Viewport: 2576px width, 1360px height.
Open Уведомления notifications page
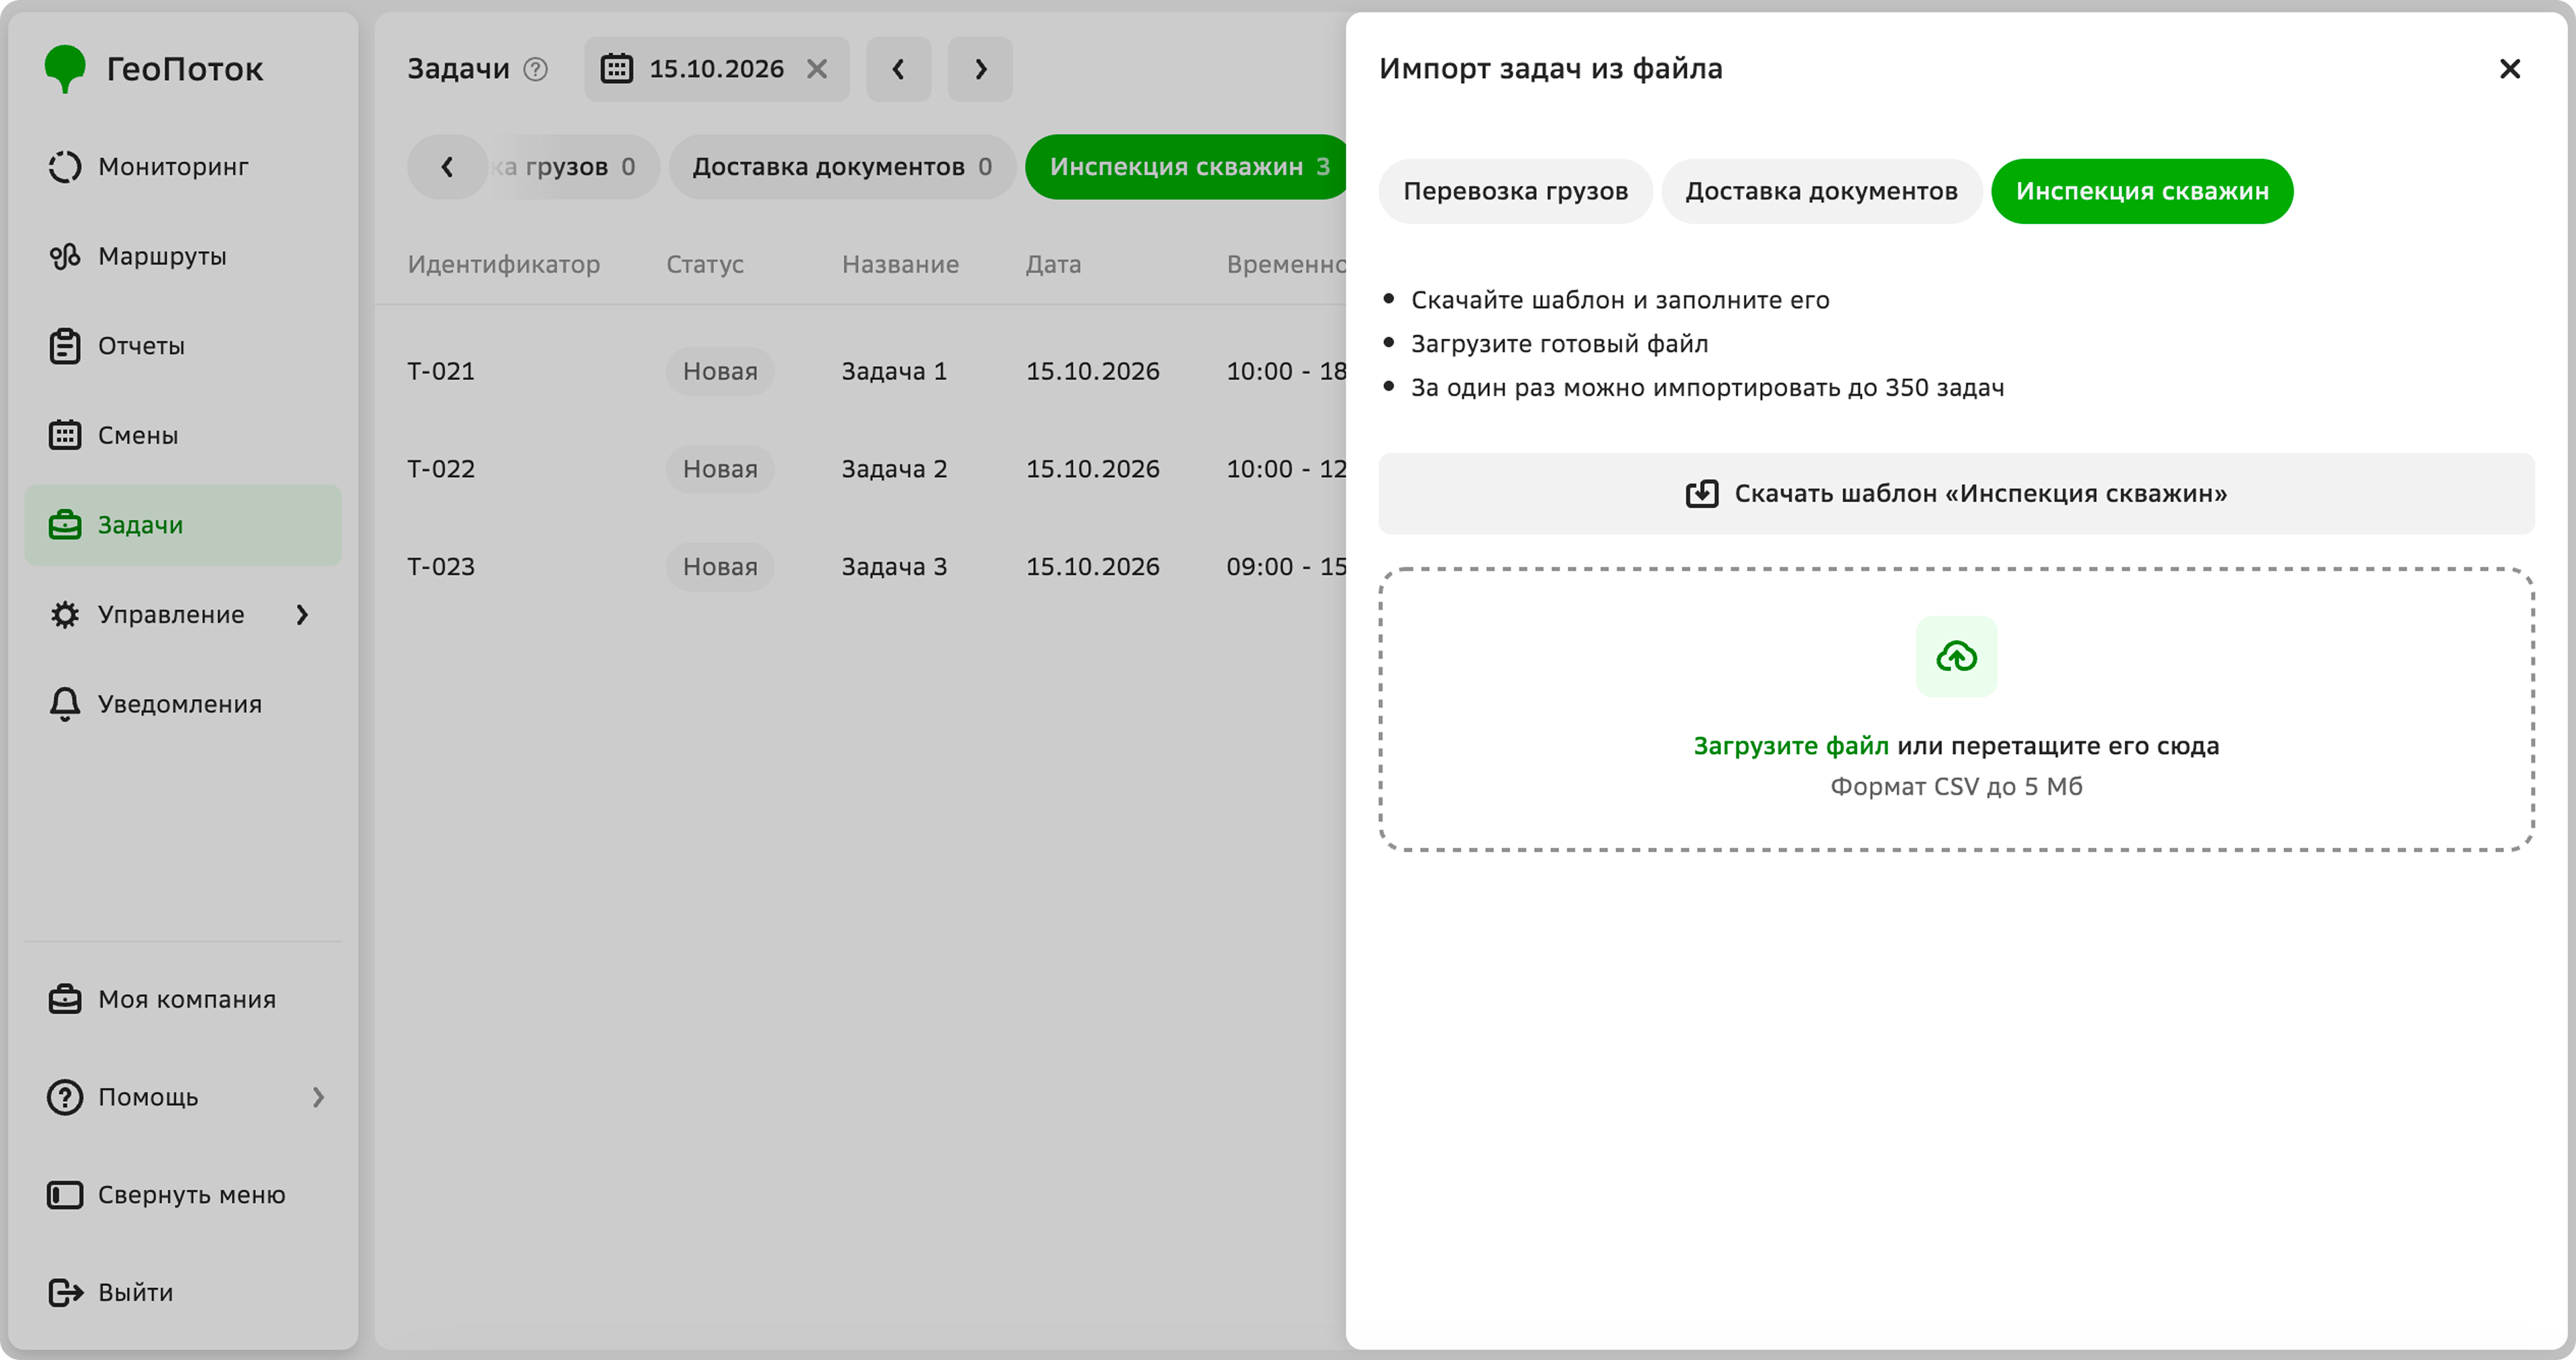(183, 704)
